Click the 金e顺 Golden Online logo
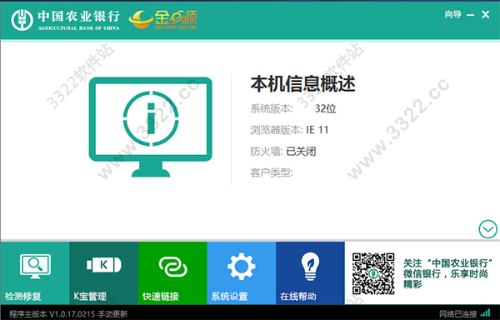Screen dimensions: 500x320 [x=163, y=20]
